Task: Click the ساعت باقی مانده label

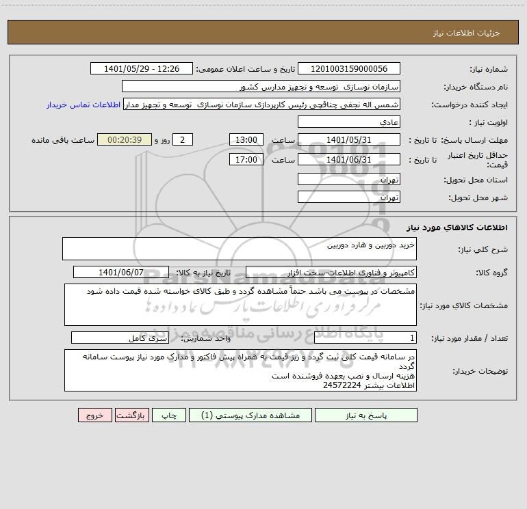Action: 63,140
